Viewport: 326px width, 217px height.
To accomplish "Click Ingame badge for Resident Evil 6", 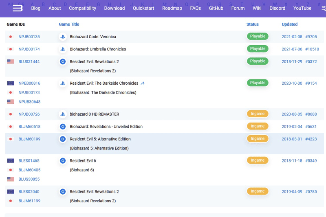I will pyautogui.click(x=258, y=160).
